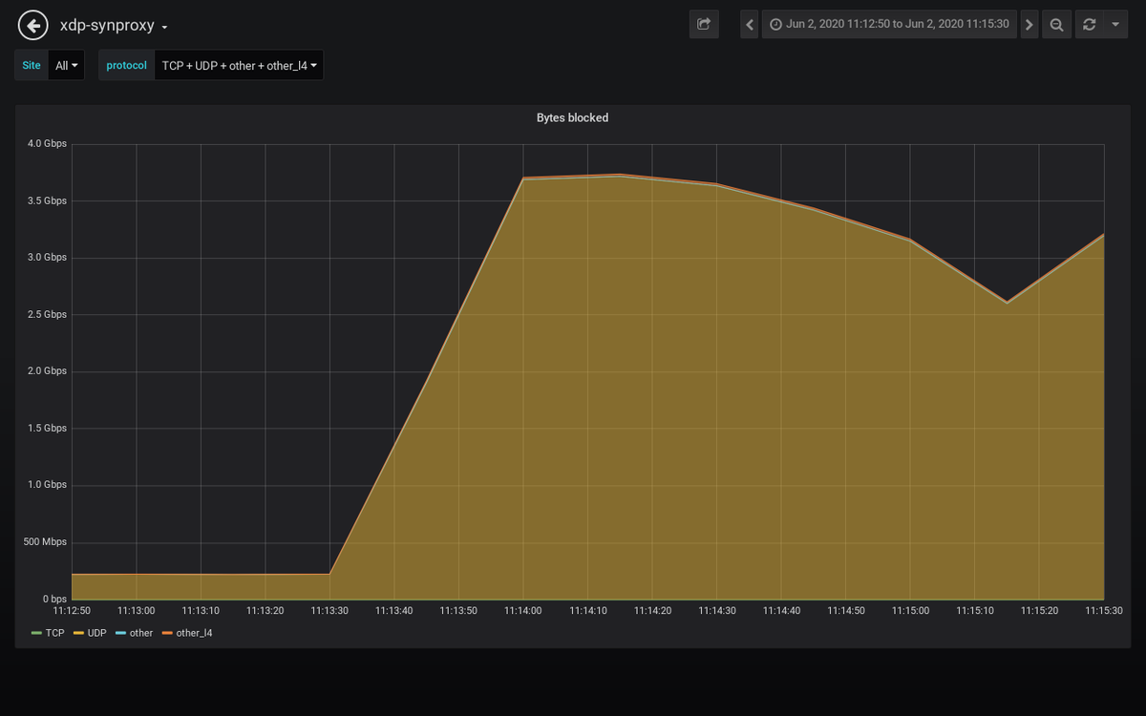Screen dimensions: 1146x716
Task: Click the share dashboard icon
Action: 704,24
